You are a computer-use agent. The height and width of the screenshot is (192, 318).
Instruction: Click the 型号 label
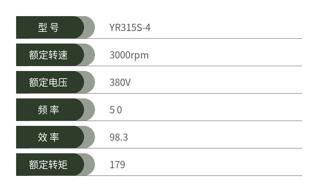click(x=48, y=27)
